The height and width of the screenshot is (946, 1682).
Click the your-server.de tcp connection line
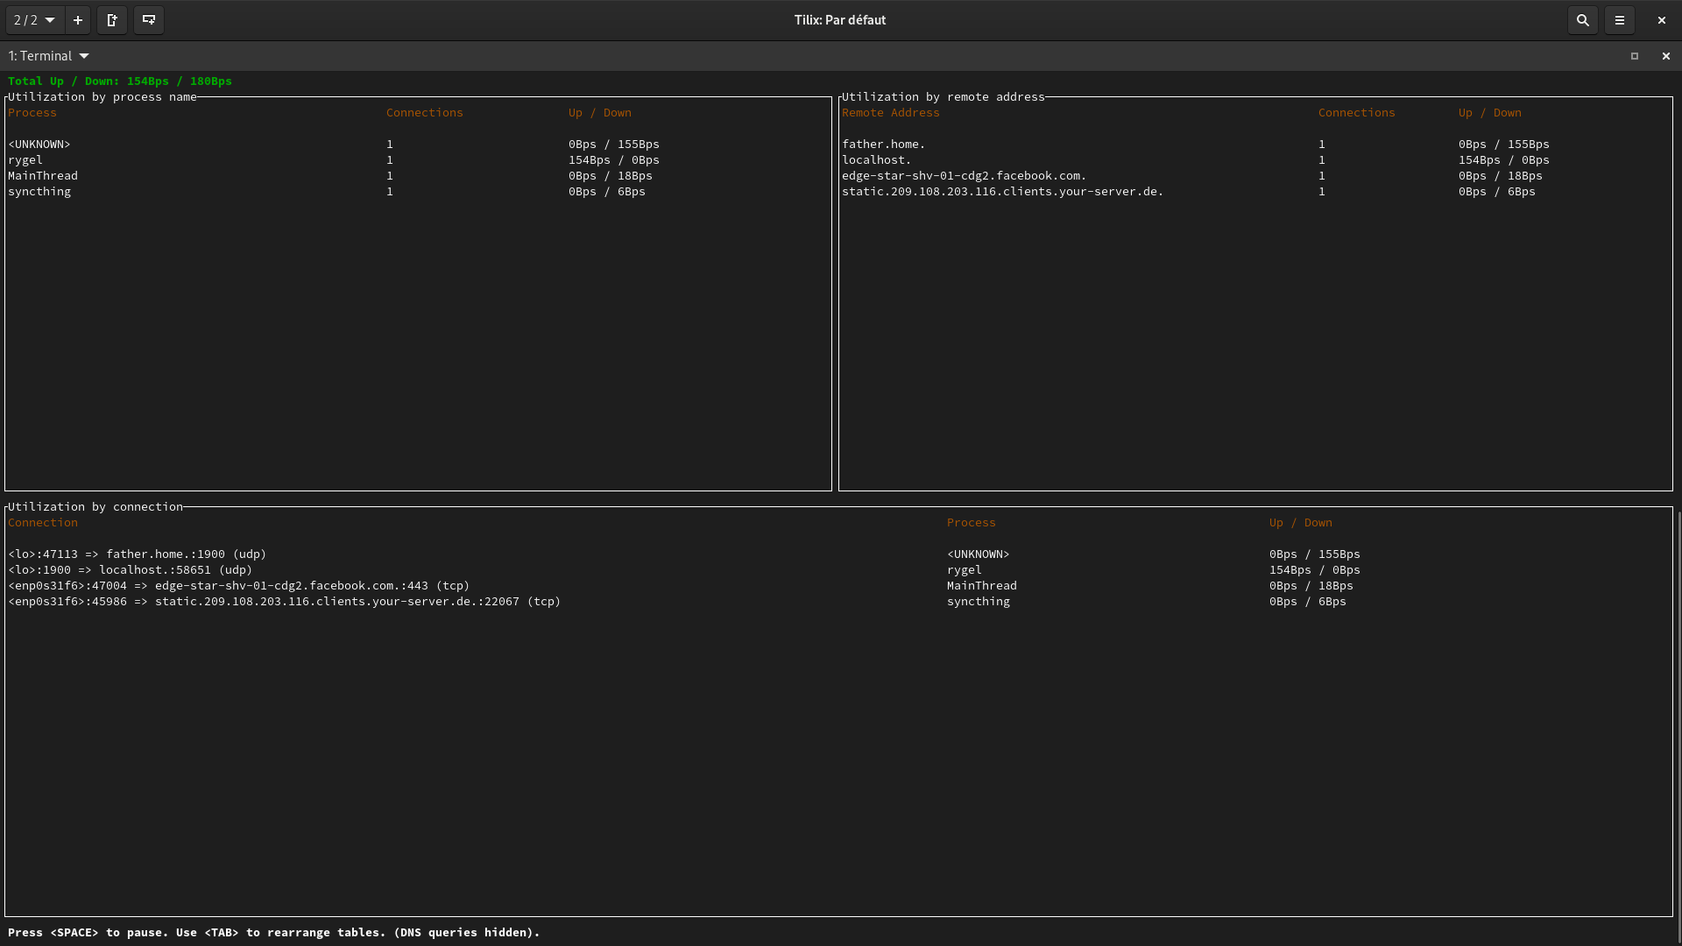pos(284,602)
